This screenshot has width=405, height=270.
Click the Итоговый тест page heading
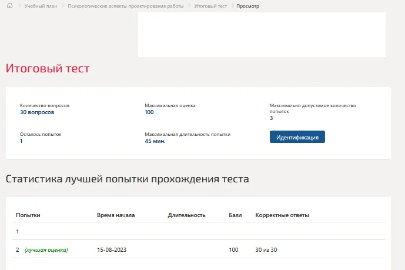[x=48, y=68]
